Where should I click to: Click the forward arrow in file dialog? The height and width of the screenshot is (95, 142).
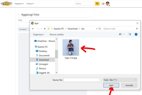[x=38, y=29]
